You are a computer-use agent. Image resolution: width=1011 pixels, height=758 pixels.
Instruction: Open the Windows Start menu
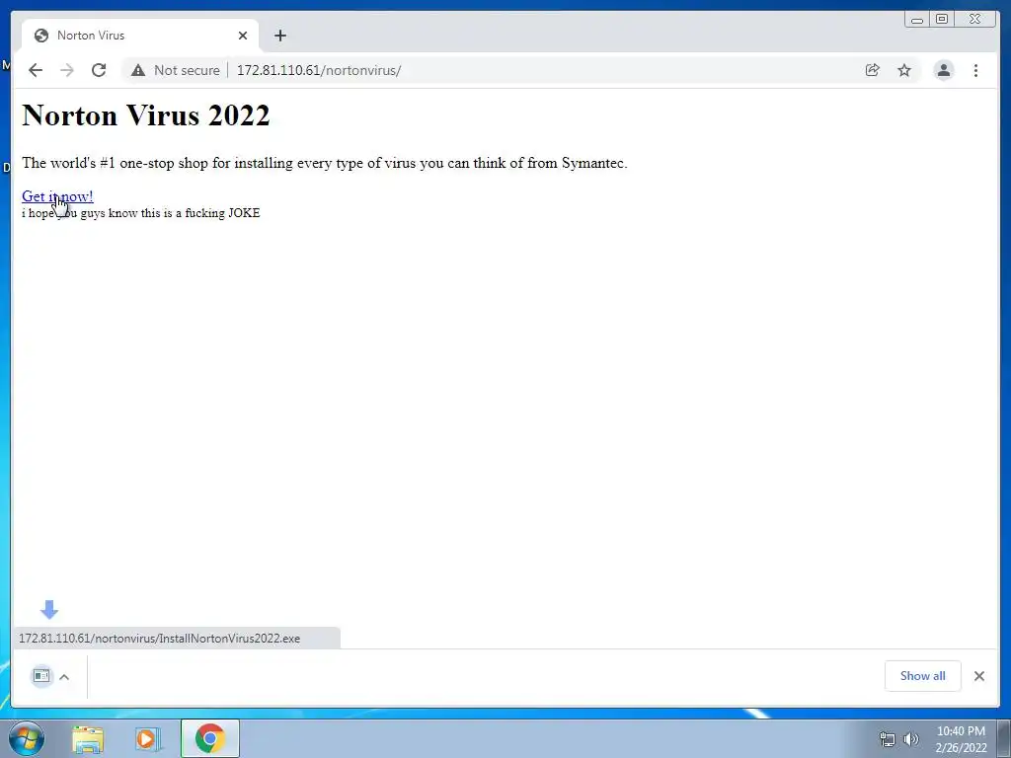pyautogui.click(x=27, y=738)
